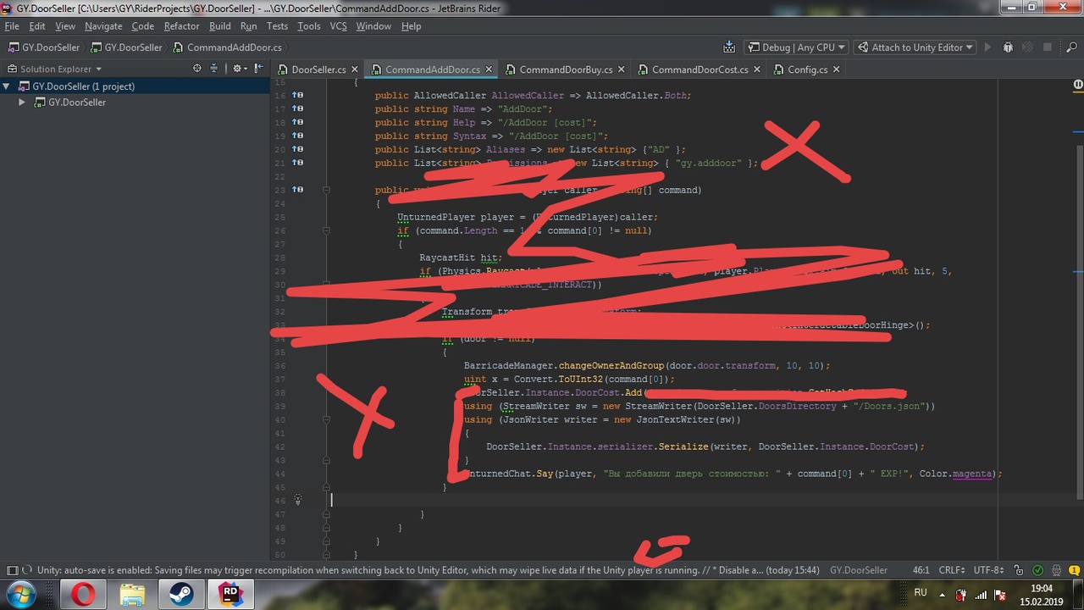
Task: Open the Windows Start menu
Action: tap(20, 594)
